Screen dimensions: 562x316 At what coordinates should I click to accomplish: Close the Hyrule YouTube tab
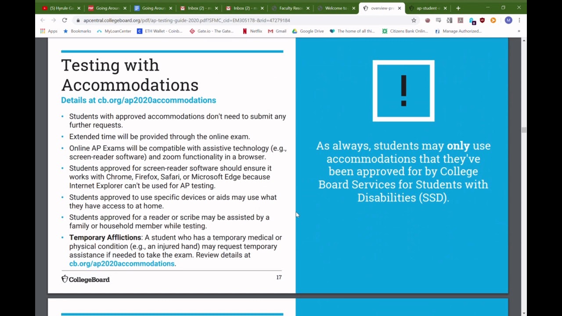click(x=79, y=8)
